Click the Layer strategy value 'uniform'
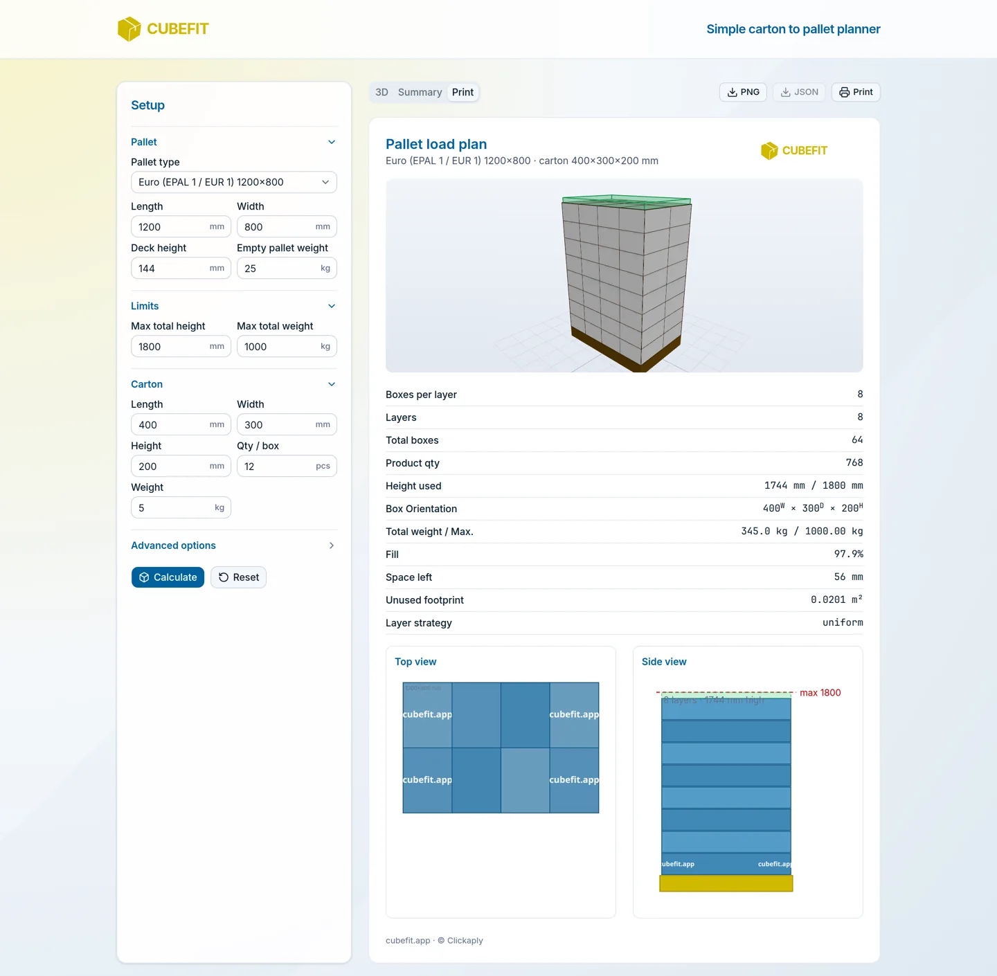 tap(843, 622)
